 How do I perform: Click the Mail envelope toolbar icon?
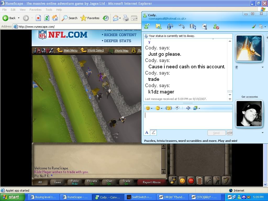tap(116, 18)
